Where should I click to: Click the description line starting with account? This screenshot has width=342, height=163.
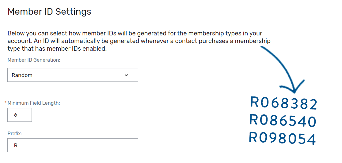139,41
